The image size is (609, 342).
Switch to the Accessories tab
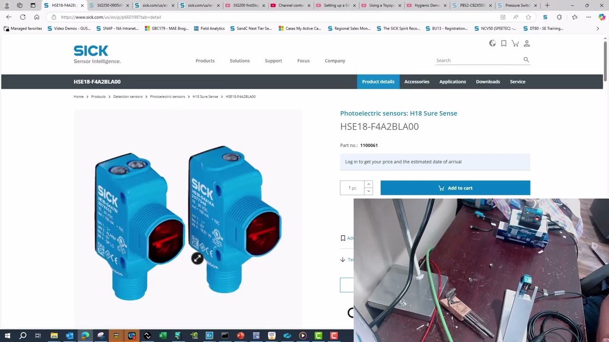(417, 82)
